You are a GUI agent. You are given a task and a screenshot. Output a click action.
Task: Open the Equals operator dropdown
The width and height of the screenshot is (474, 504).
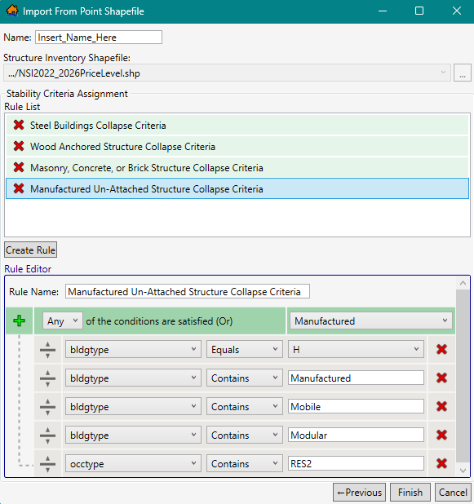coord(245,349)
